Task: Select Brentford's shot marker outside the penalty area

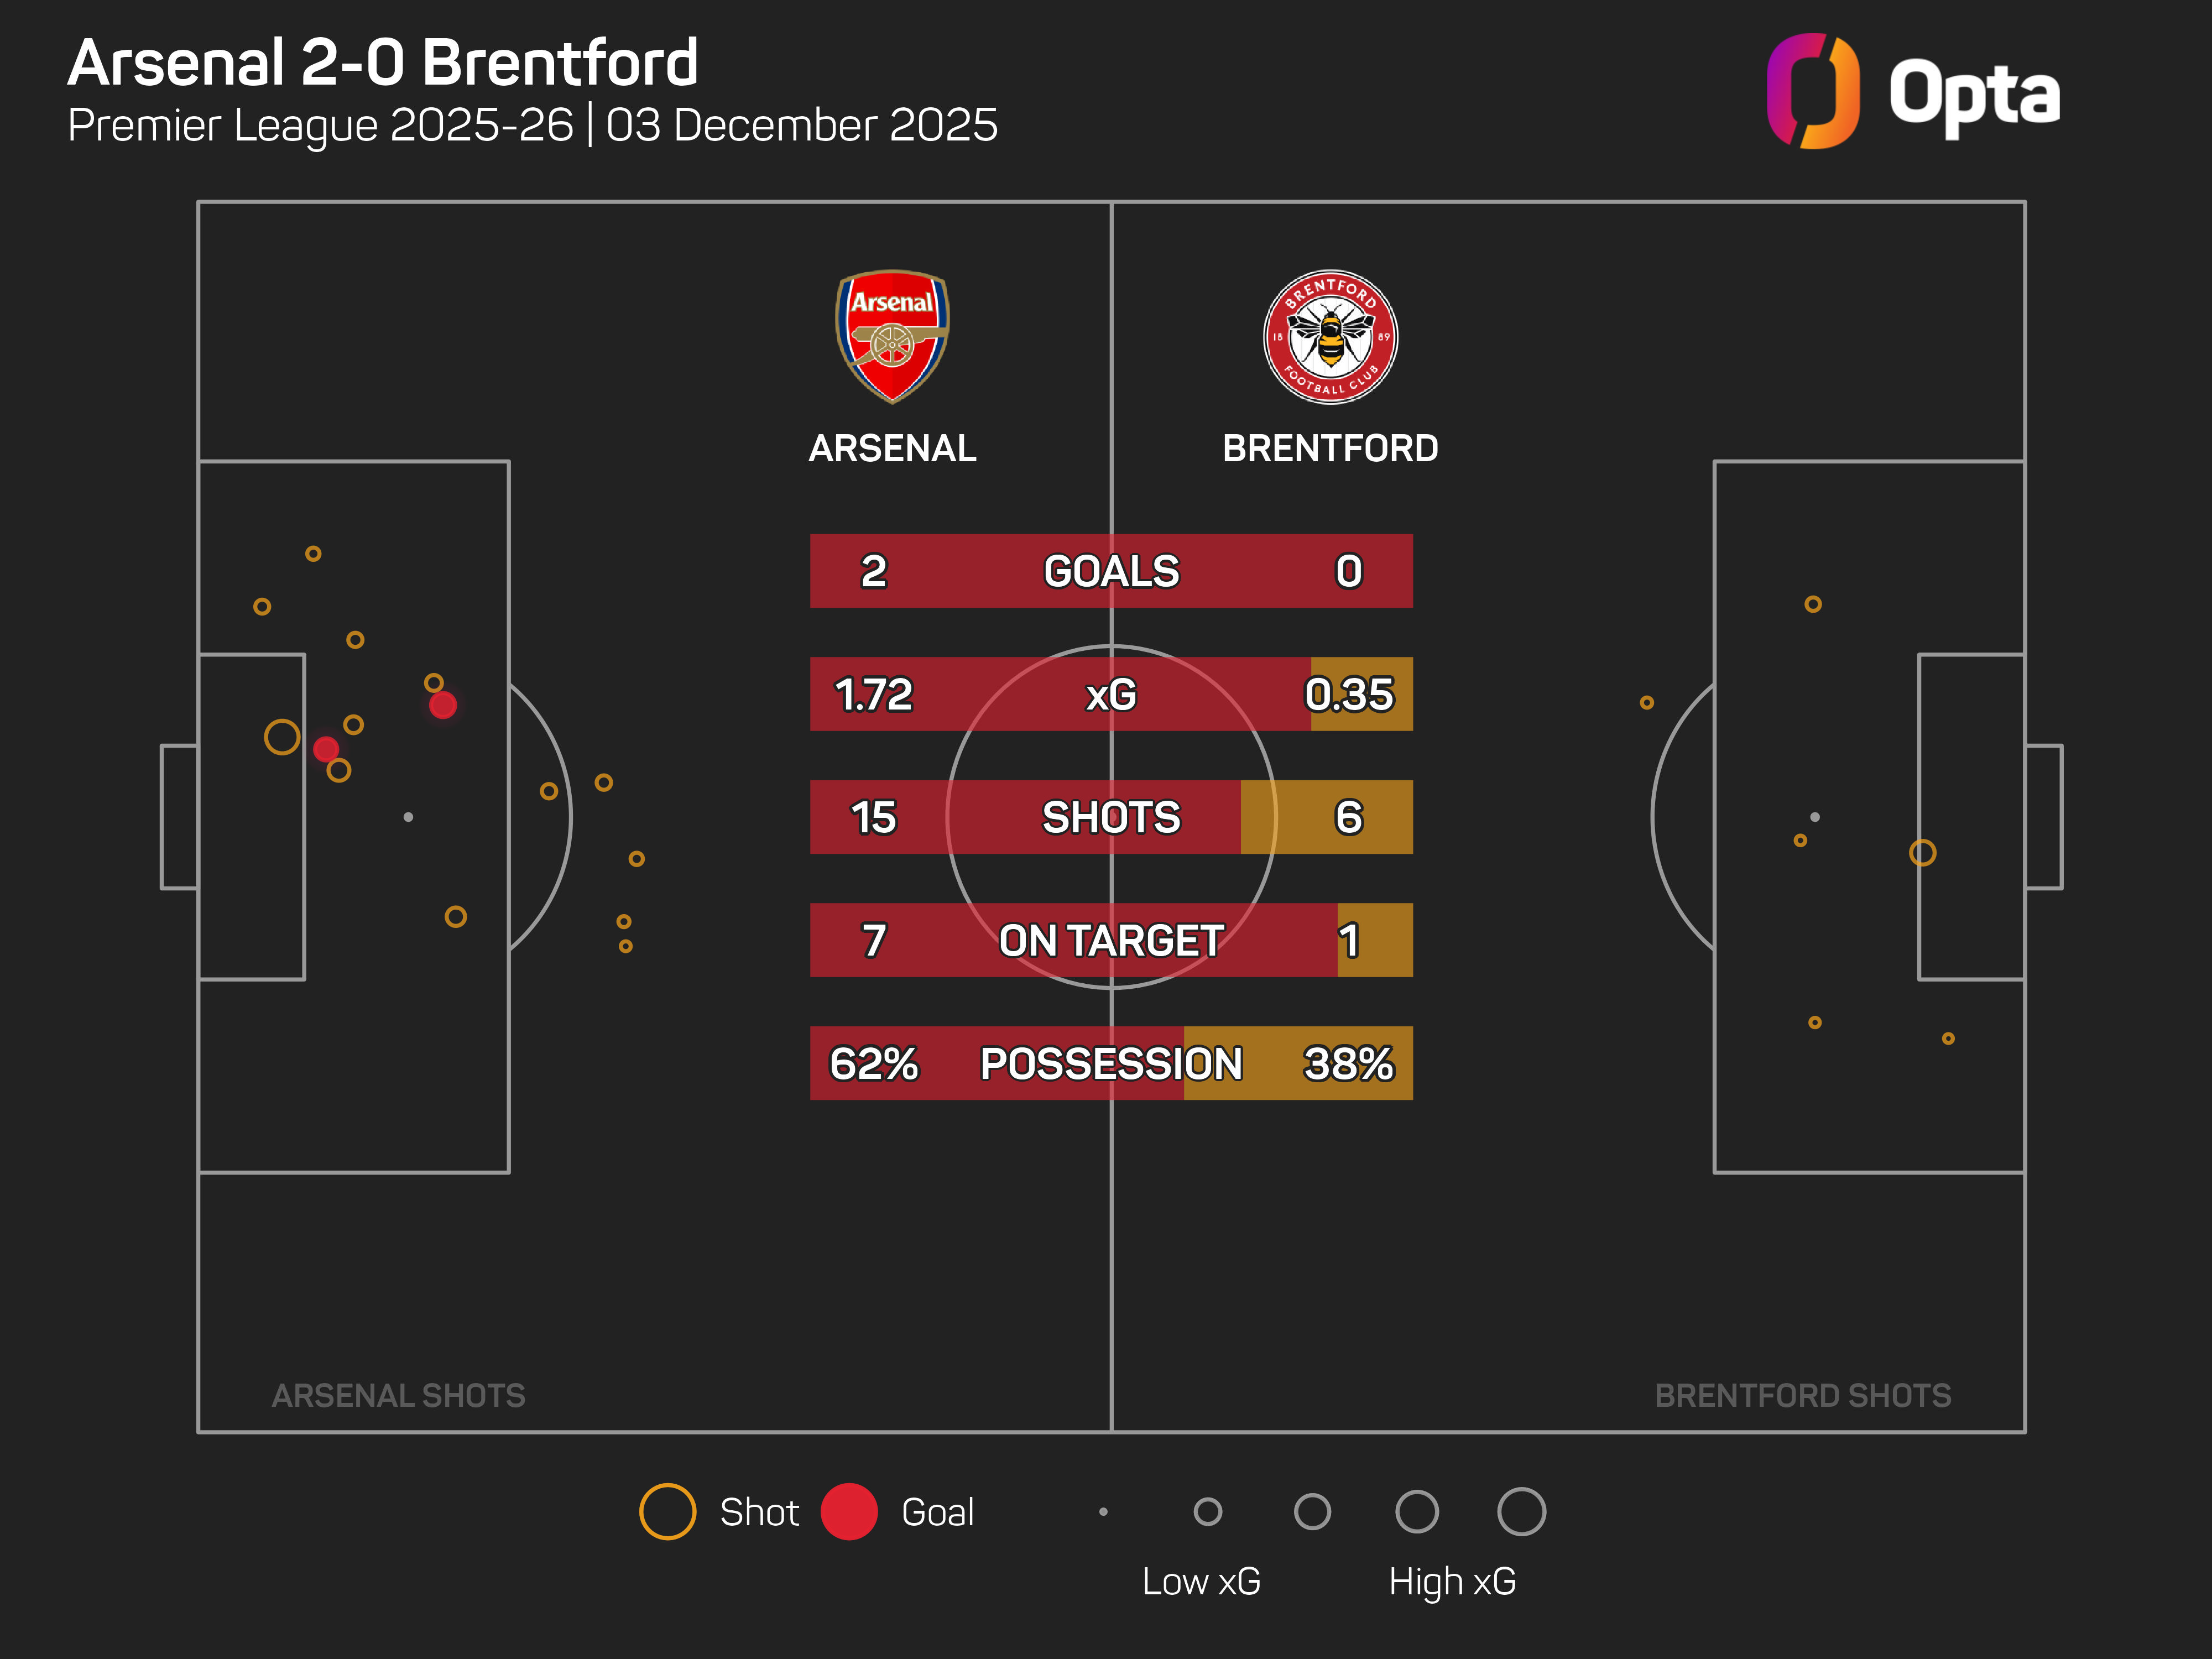Action: pos(1646,703)
